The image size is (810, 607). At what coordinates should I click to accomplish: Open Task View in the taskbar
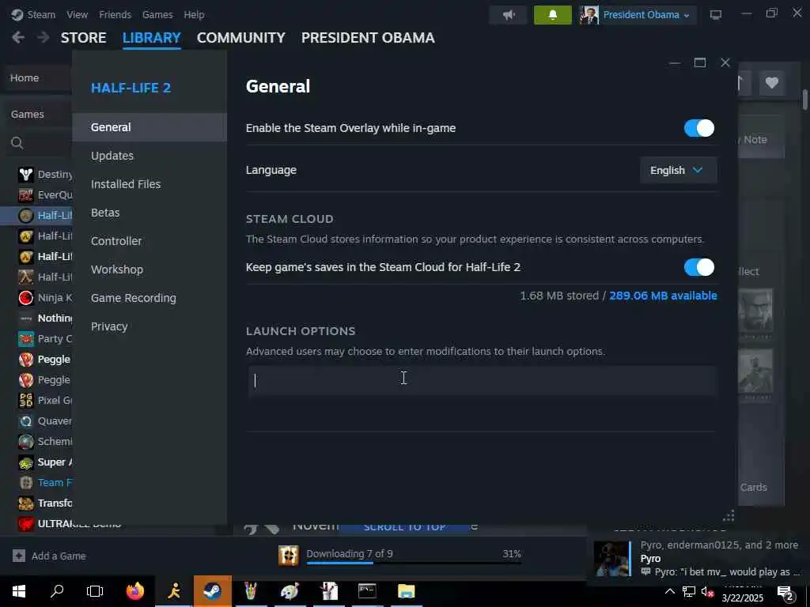(x=95, y=591)
